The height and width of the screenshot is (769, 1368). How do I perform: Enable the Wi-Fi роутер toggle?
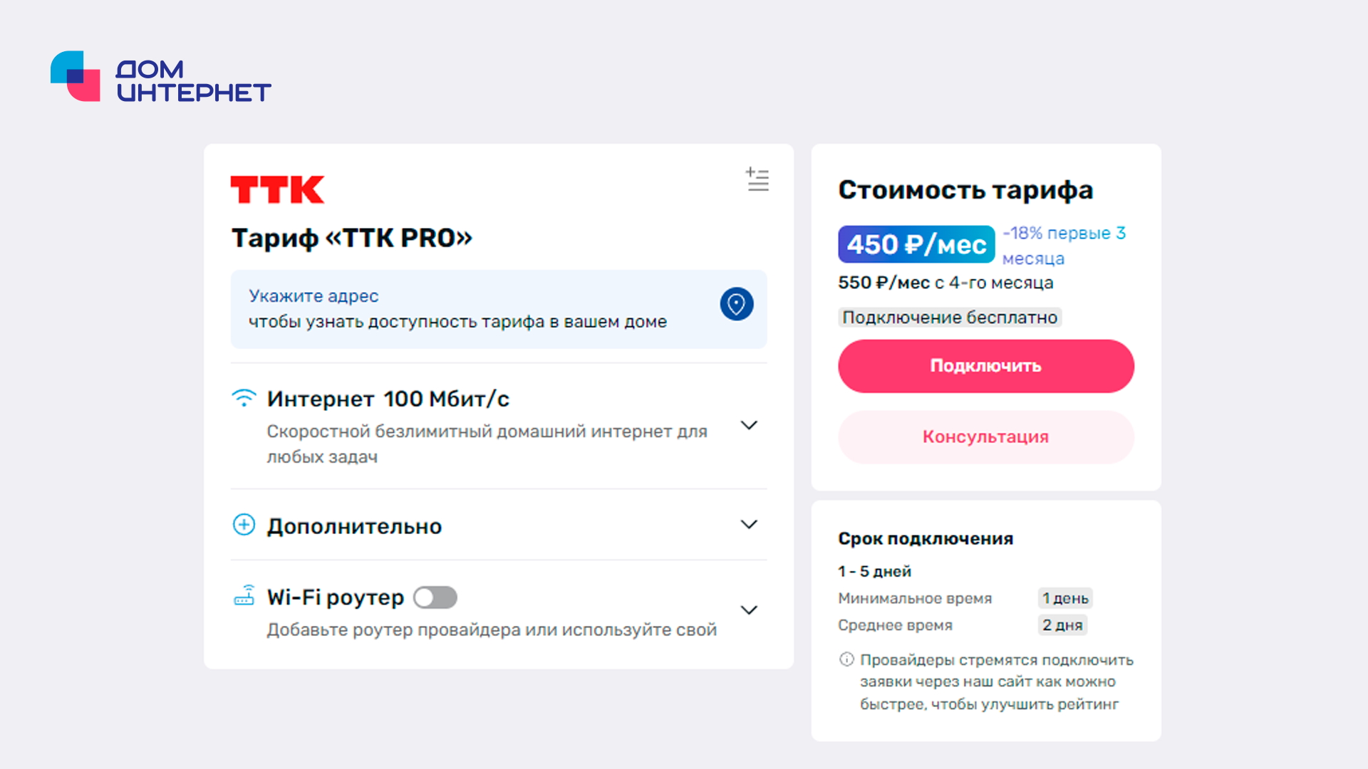point(435,597)
